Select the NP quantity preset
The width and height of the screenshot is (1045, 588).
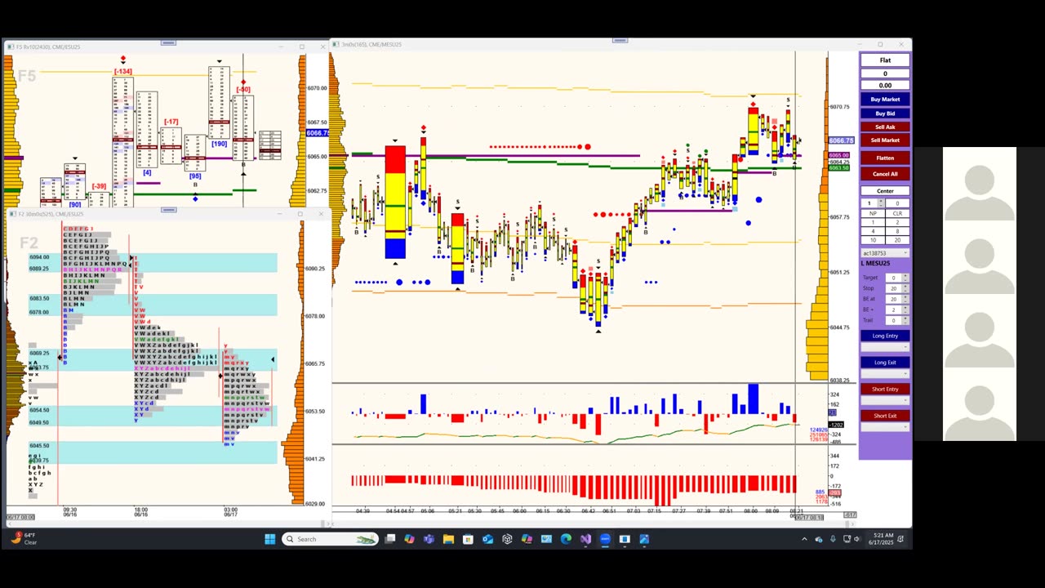(873, 213)
